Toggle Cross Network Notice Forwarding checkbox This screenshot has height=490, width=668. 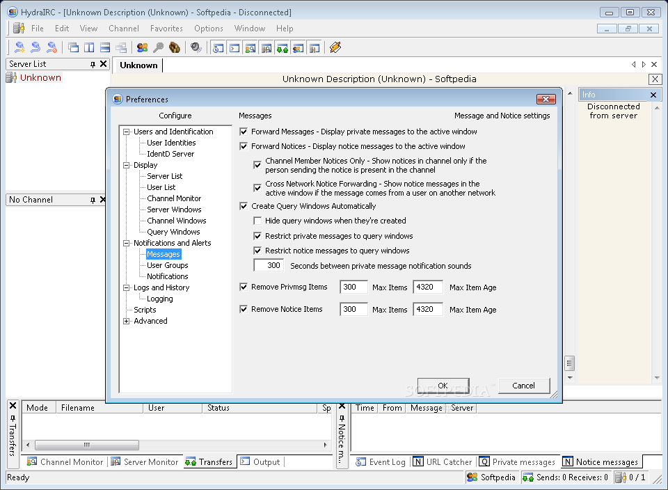[x=257, y=188]
